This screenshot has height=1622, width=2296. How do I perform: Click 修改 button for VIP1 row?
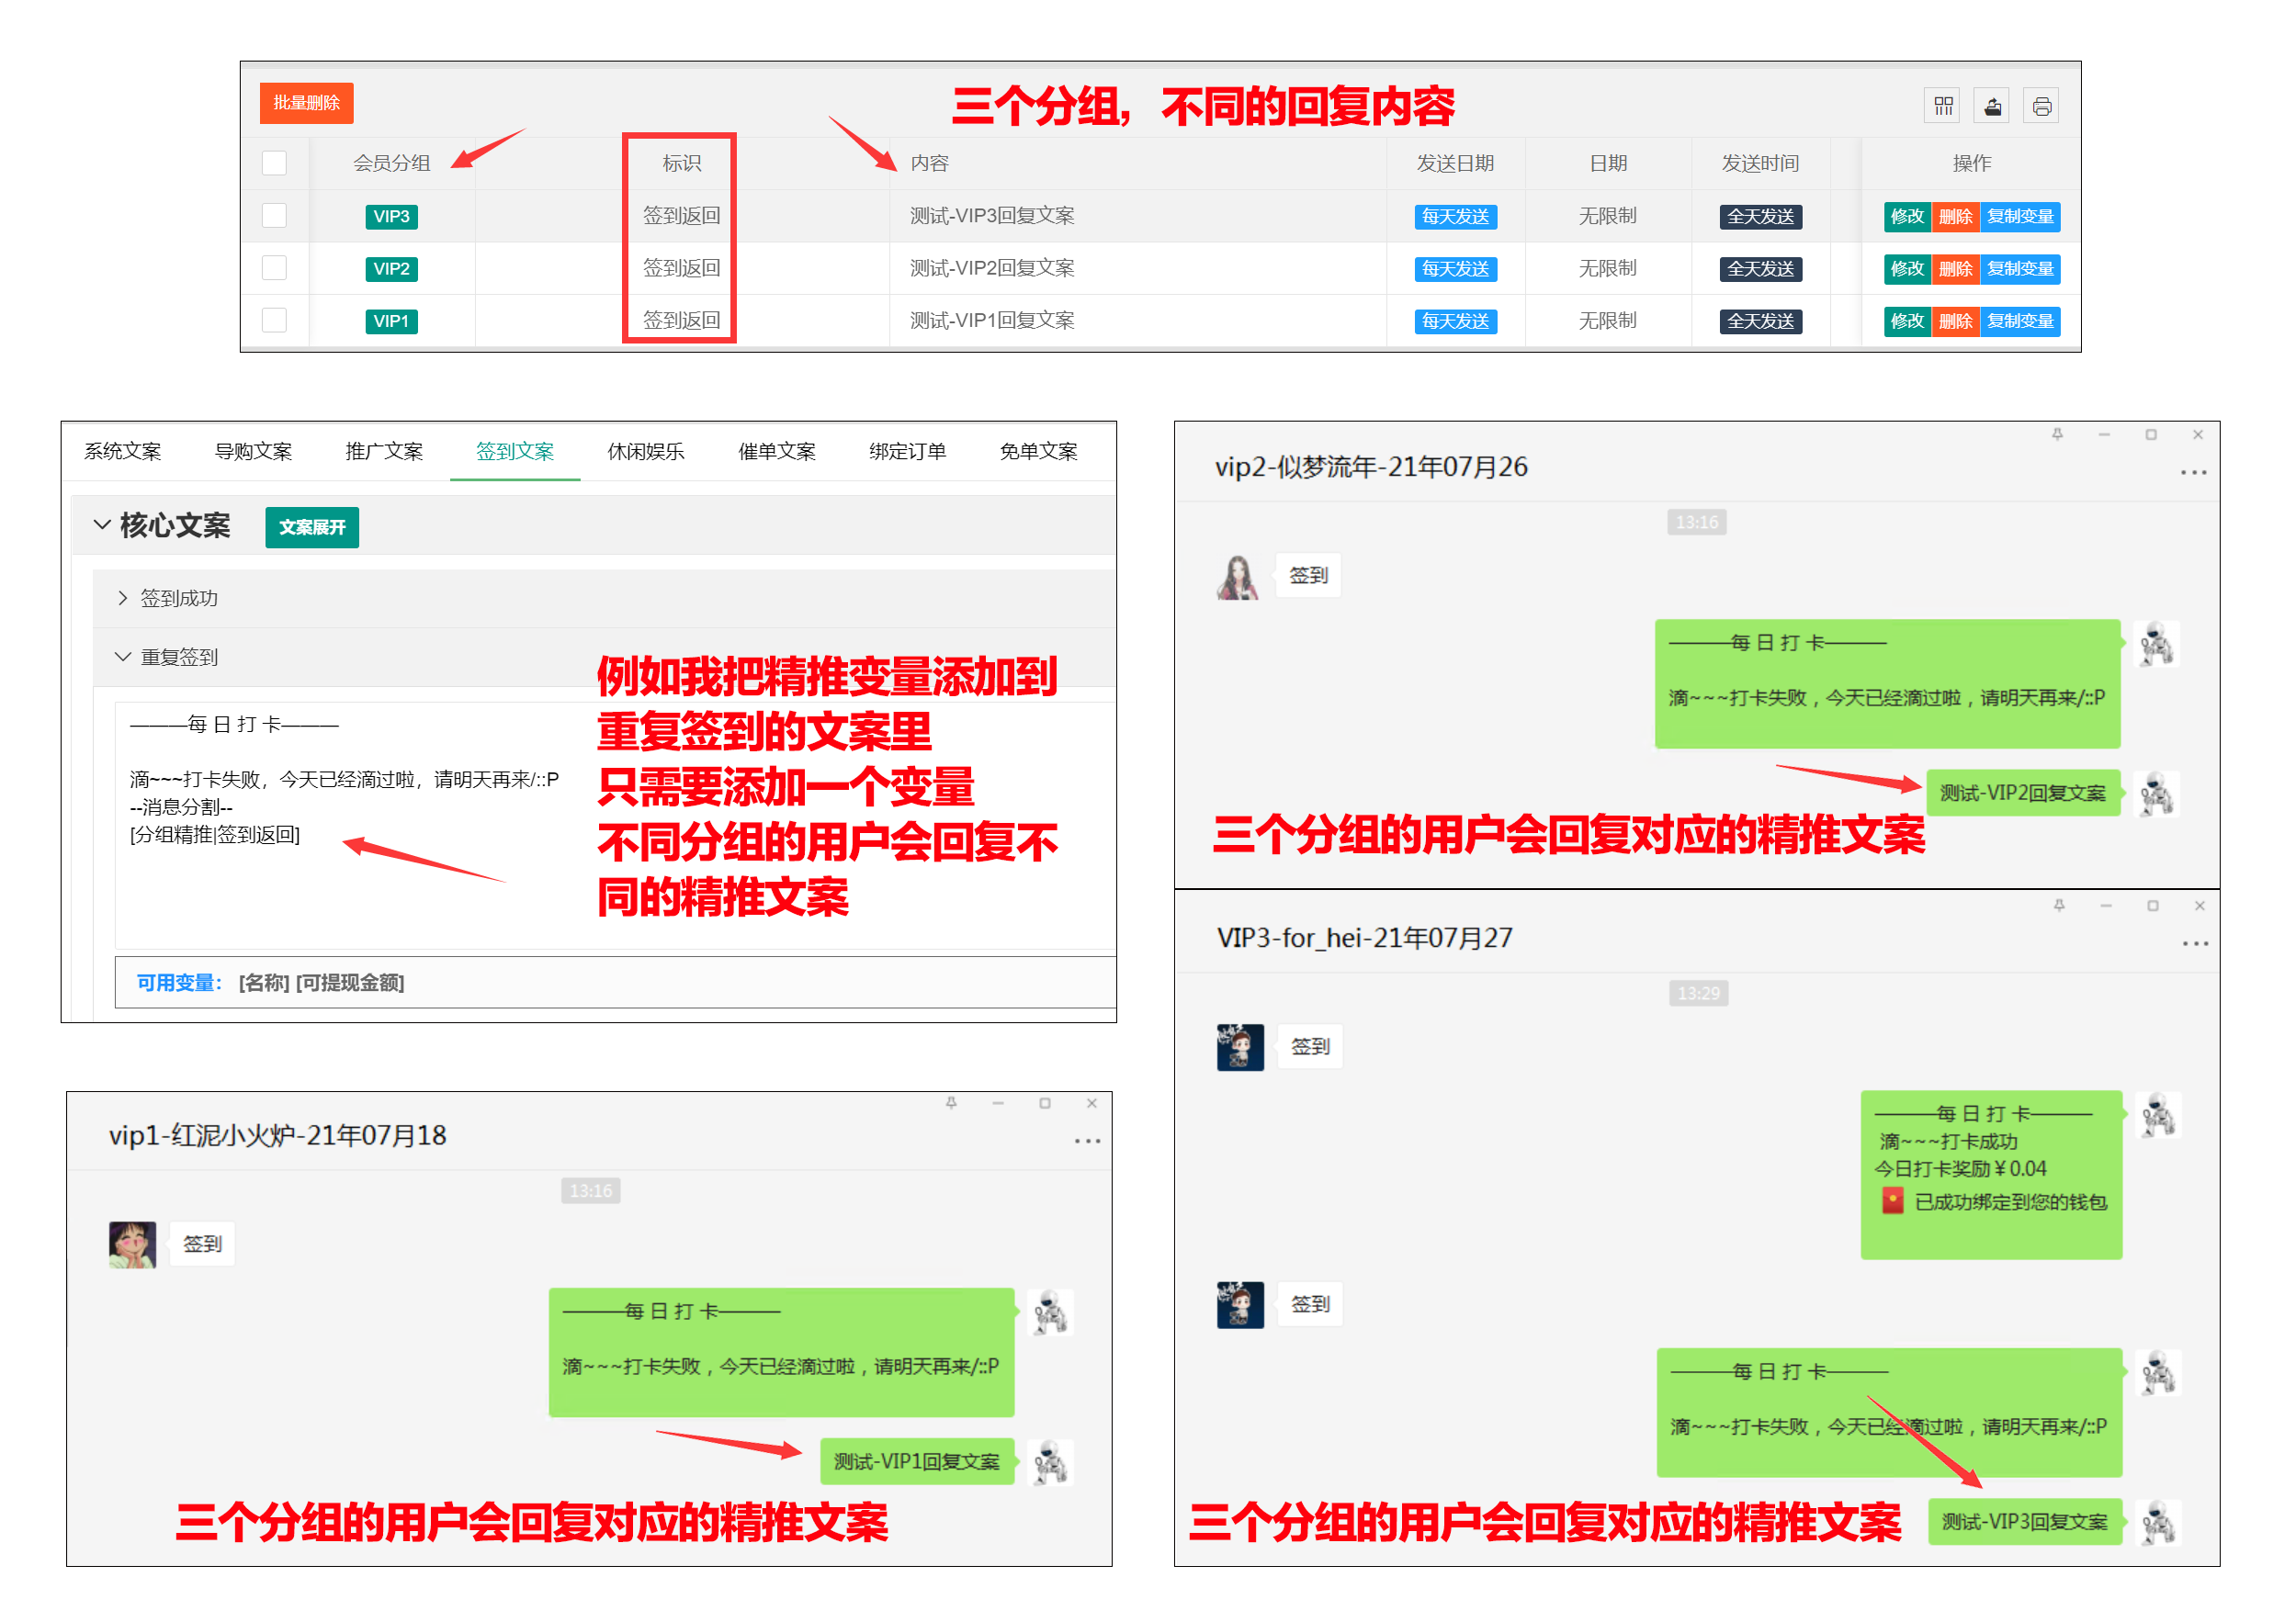point(1906,321)
